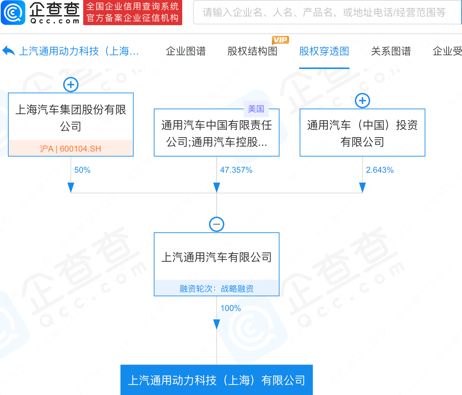Expand the node above 通用汽车（中国）投资有限公司
The width and height of the screenshot is (462, 395).
point(362,101)
